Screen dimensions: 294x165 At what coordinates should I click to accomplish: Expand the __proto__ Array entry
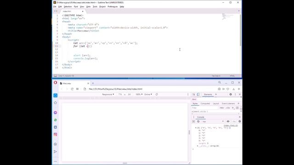pos(198,146)
